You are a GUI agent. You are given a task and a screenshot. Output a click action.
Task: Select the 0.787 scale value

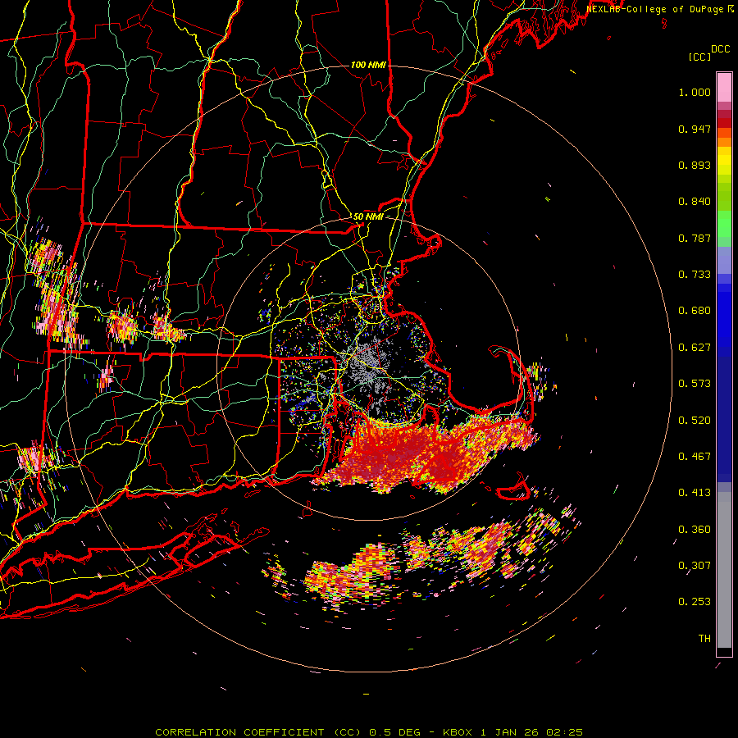[695, 238]
